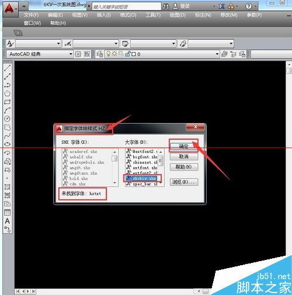
Task: Click the Table Style icon
Action: [x=125, y=44]
